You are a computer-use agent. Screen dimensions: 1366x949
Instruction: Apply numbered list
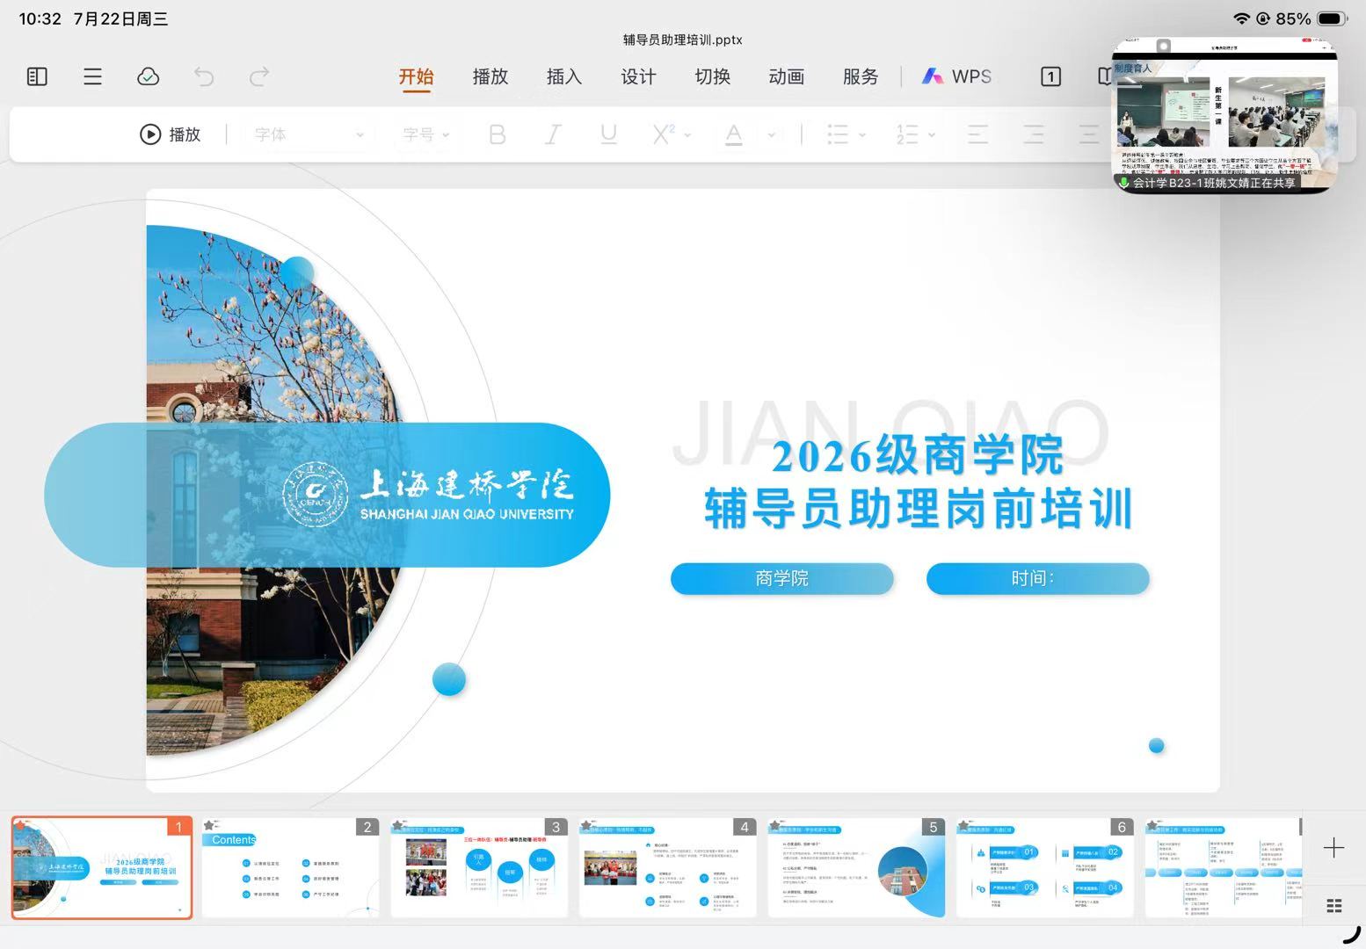click(x=907, y=134)
